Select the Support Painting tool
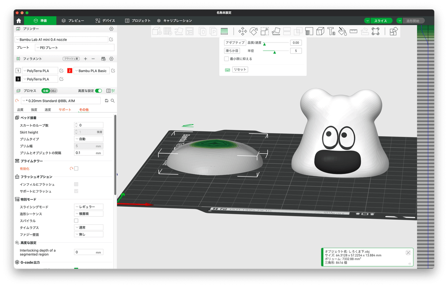Image resolution: width=448 pixels, height=287 pixels. coord(309,31)
